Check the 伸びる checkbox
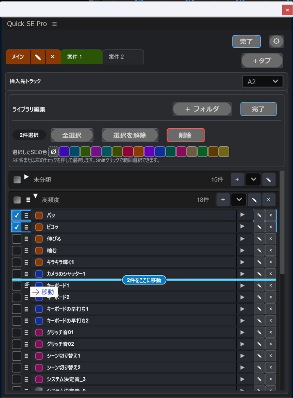This screenshot has width=293, height=398. (17, 239)
